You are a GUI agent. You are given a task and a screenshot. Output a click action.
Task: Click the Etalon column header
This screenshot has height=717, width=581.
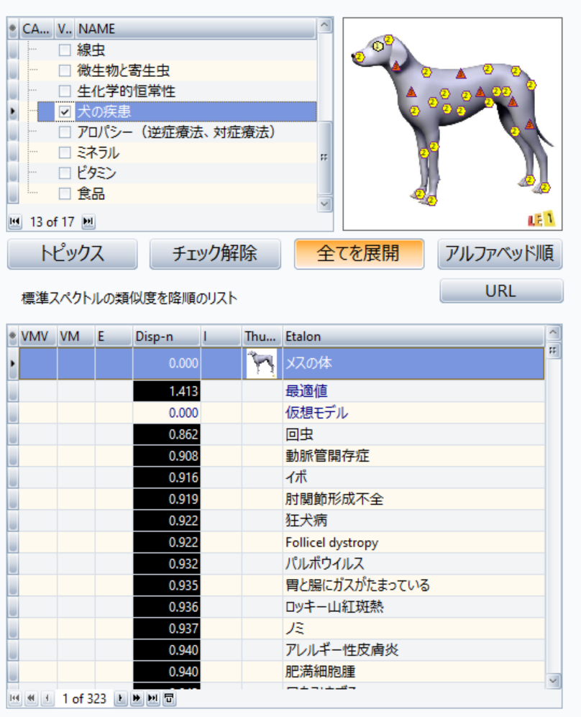tap(413, 336)
